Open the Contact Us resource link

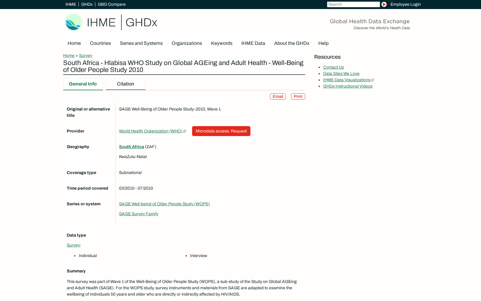click(x=333, y=67)
